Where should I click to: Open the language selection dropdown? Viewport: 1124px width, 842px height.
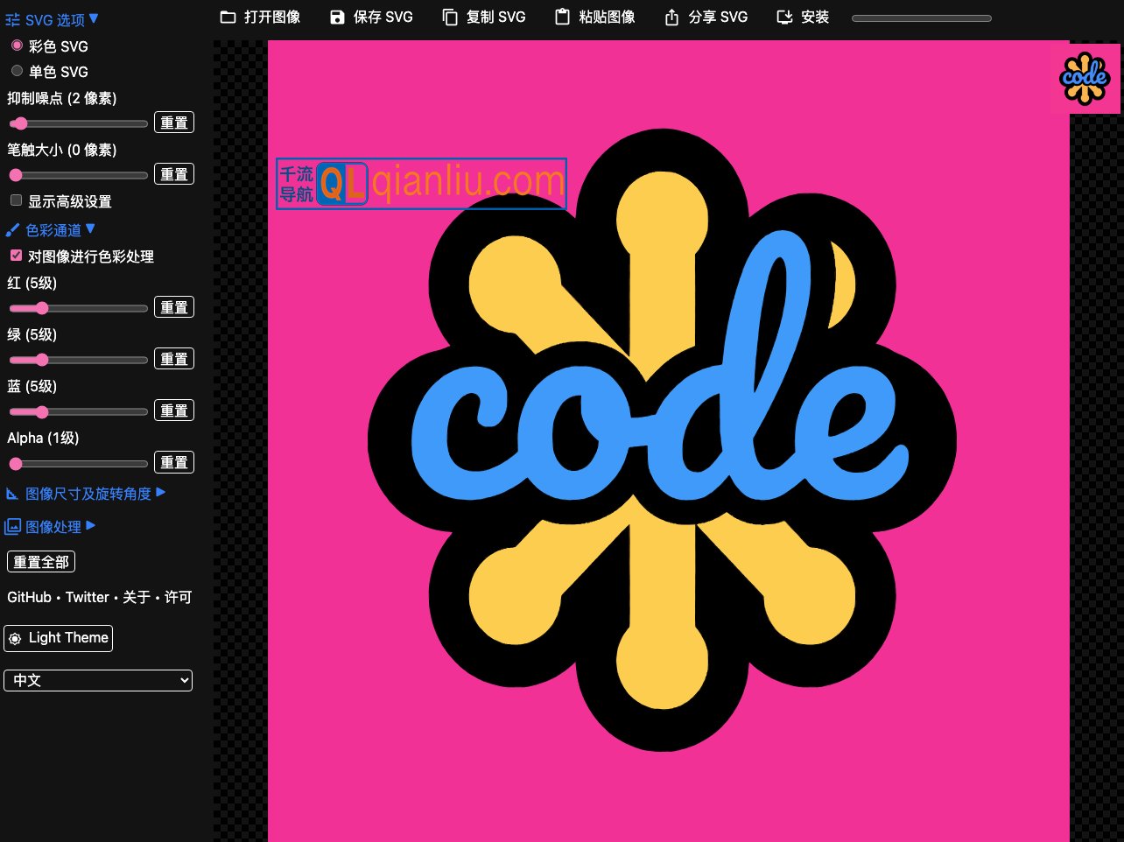[x=98, y=680]
